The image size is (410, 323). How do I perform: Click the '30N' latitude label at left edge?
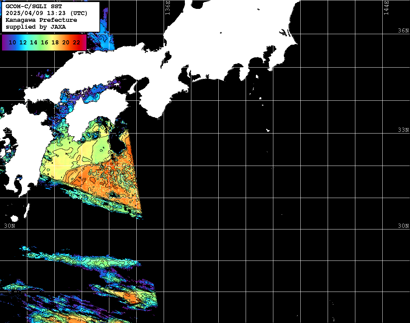point(10,226)
